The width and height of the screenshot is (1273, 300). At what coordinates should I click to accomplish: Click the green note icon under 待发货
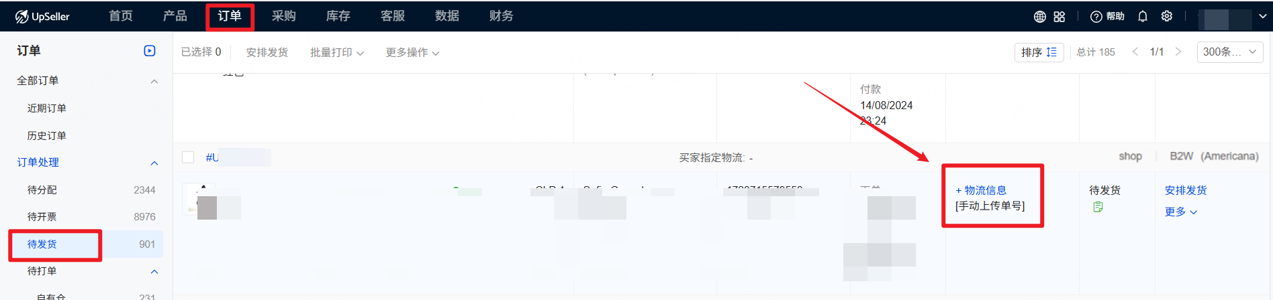tap(1098, 207)
